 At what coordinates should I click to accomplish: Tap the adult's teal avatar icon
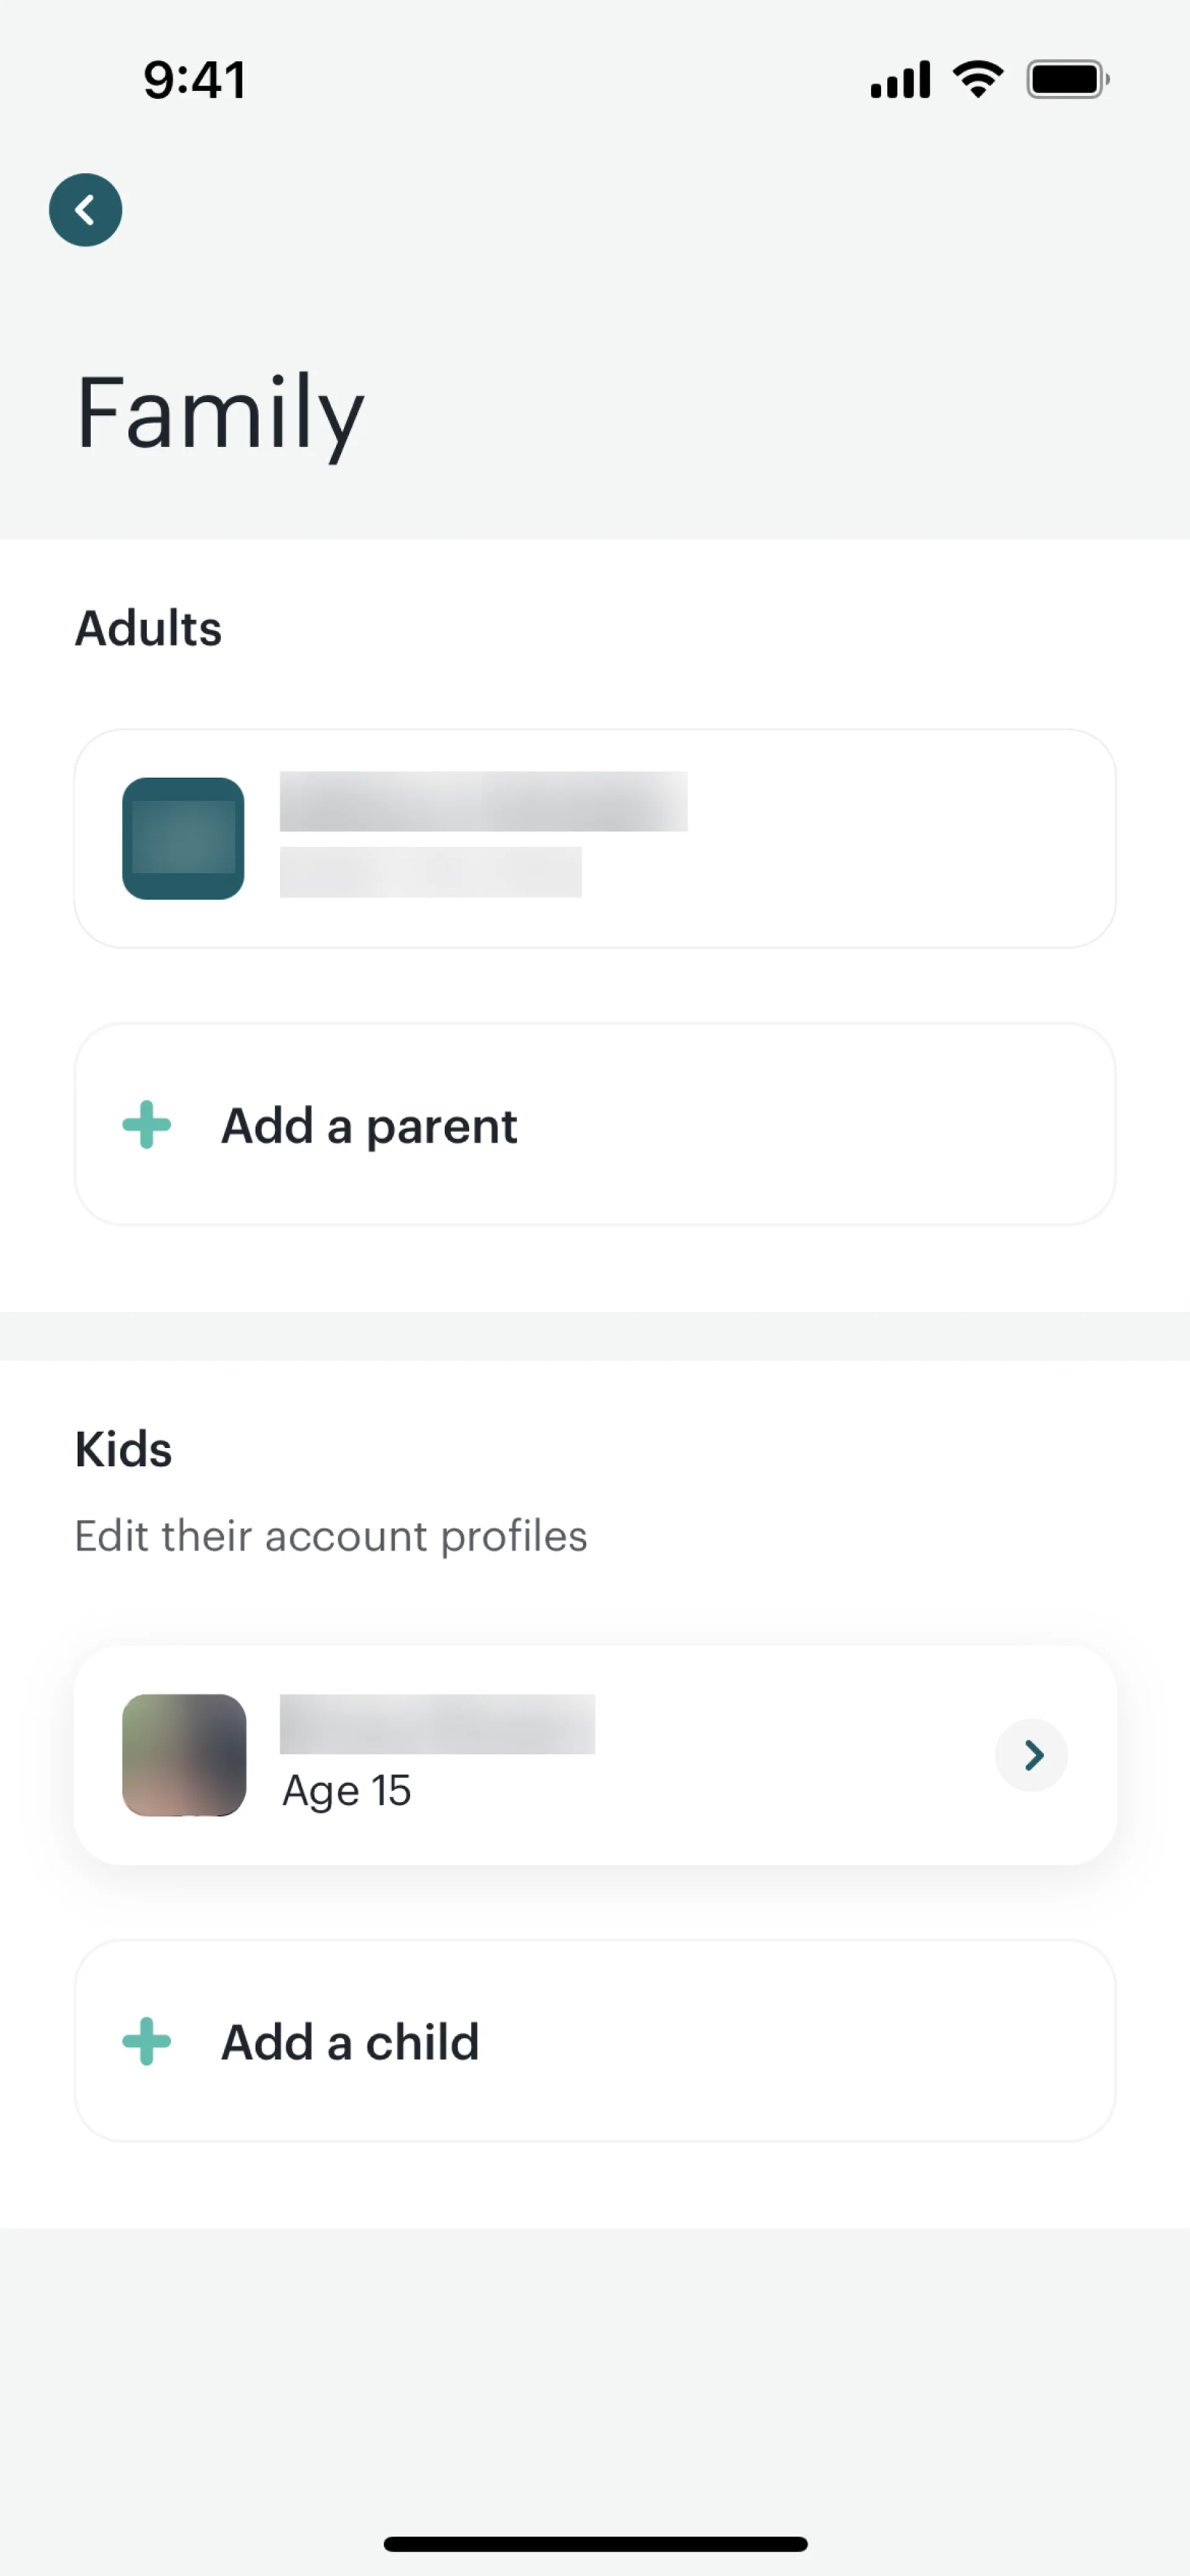(x=183, y=838)
